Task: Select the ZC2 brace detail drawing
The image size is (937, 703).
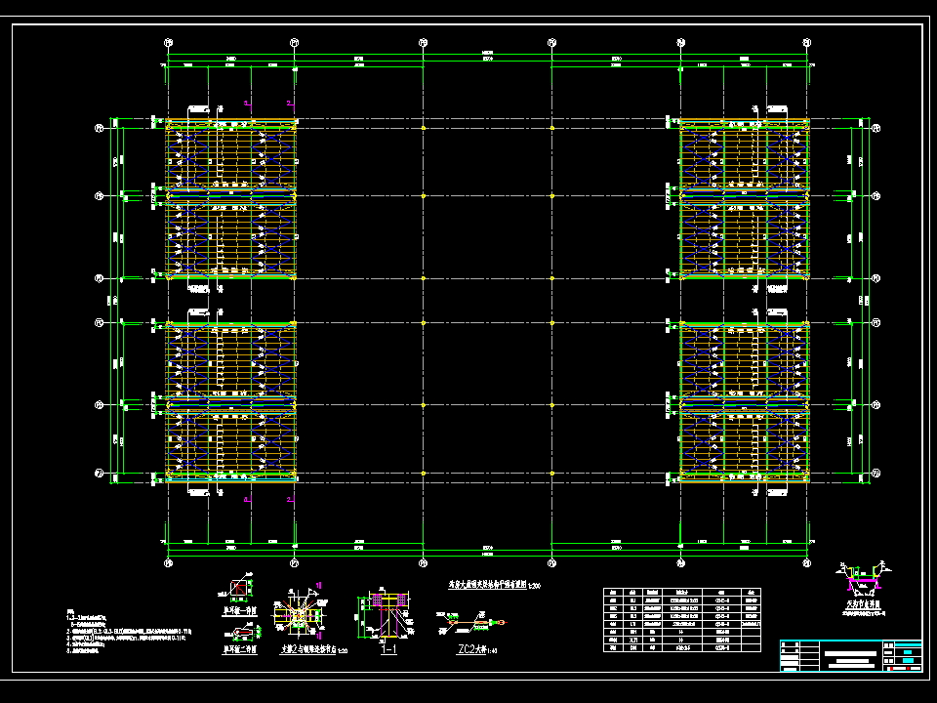Action: tap(470, 624)
